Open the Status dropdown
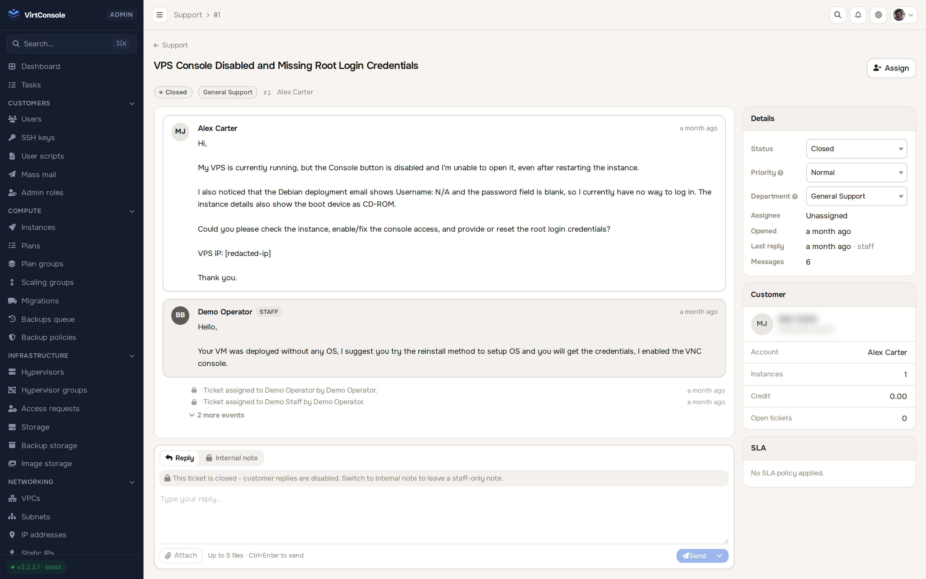The height and width of the screenshot is (579, 926). [x=856, y=149]
